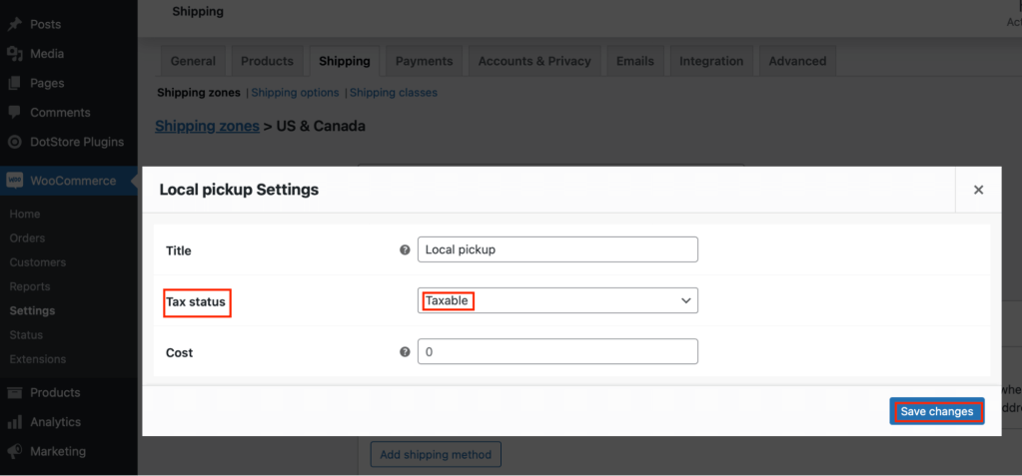Click the Cost input field

(x=557, y=351)
